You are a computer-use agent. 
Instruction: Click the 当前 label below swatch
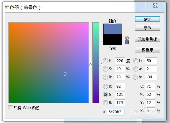112,48
